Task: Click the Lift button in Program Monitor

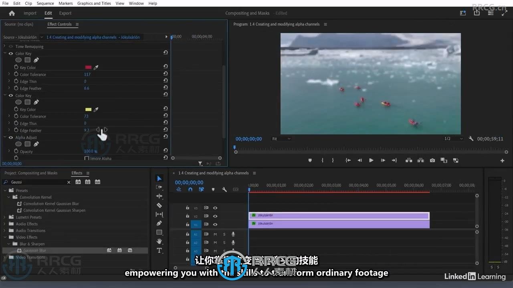Action: (x=409, y=160)
